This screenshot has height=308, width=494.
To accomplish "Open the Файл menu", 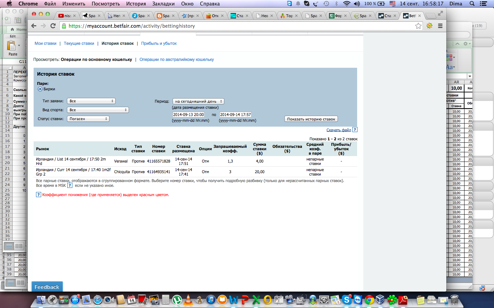I will point(50,4).
